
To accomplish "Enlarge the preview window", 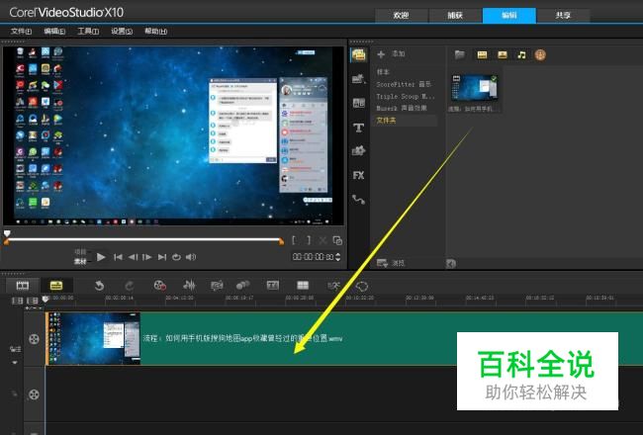I will [337, 240].
